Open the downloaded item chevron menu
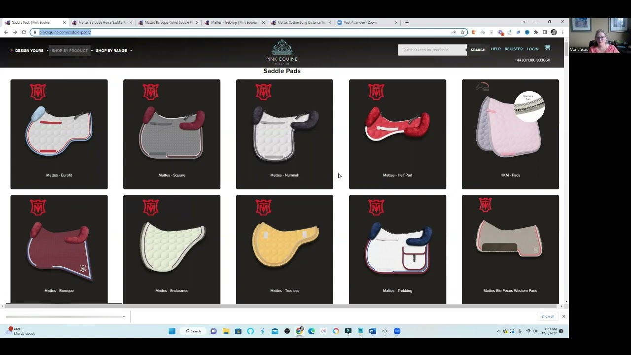The width and height of the screenshot is (631, 355). click(x=124, y=317)
